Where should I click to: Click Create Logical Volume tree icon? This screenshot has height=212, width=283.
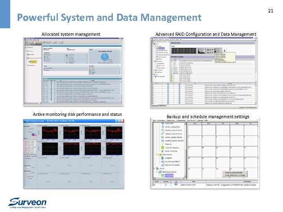[x=162, y=137]
